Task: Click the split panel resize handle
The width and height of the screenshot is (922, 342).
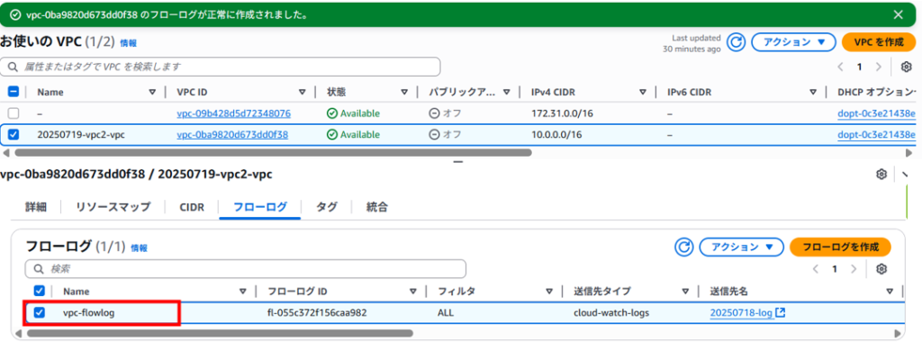Action: pyautogui.click(x=458, y=162)
